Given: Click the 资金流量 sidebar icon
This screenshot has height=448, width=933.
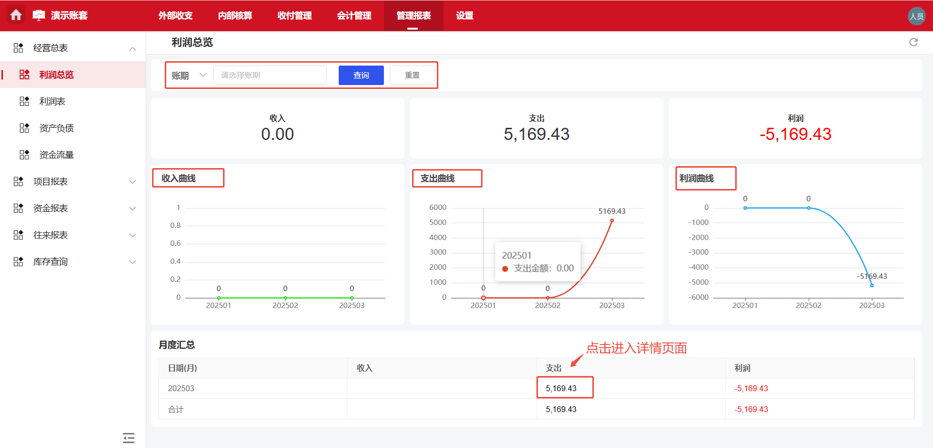Looking at the screenshot, I should (24, 155).
